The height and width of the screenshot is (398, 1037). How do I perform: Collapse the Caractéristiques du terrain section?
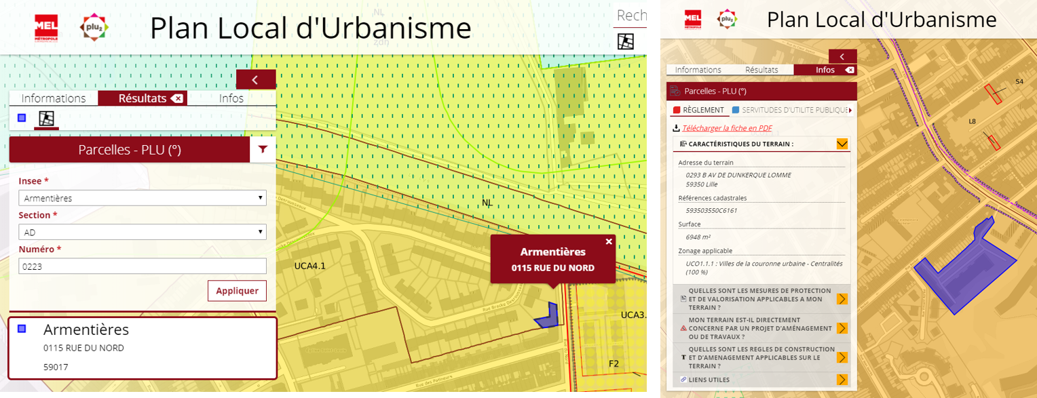(842, 144)
